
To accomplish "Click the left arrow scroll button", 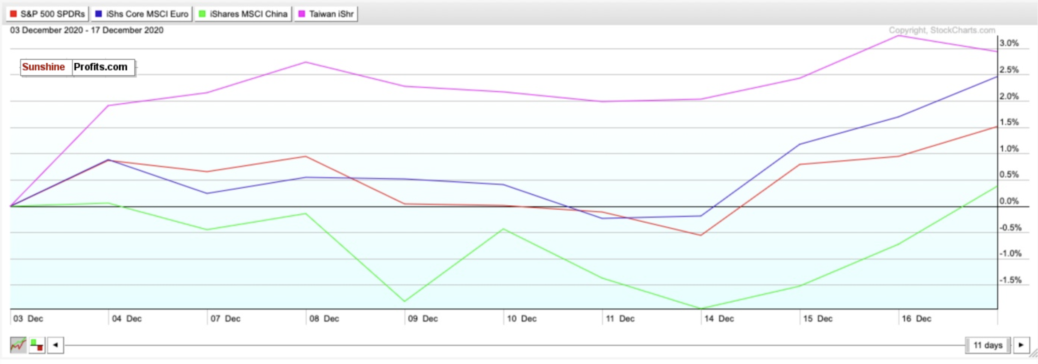I will pos(56,345).
